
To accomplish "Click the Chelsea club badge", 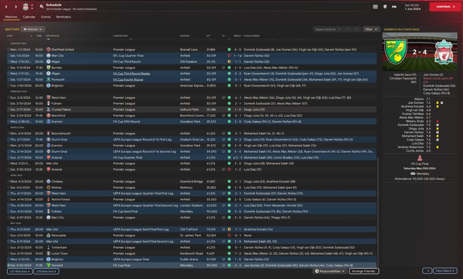I will 48,181.
